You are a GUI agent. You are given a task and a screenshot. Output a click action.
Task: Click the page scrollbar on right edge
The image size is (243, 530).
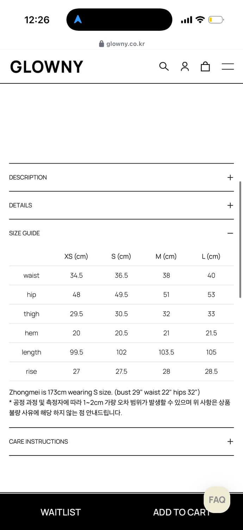pos(240,240)
